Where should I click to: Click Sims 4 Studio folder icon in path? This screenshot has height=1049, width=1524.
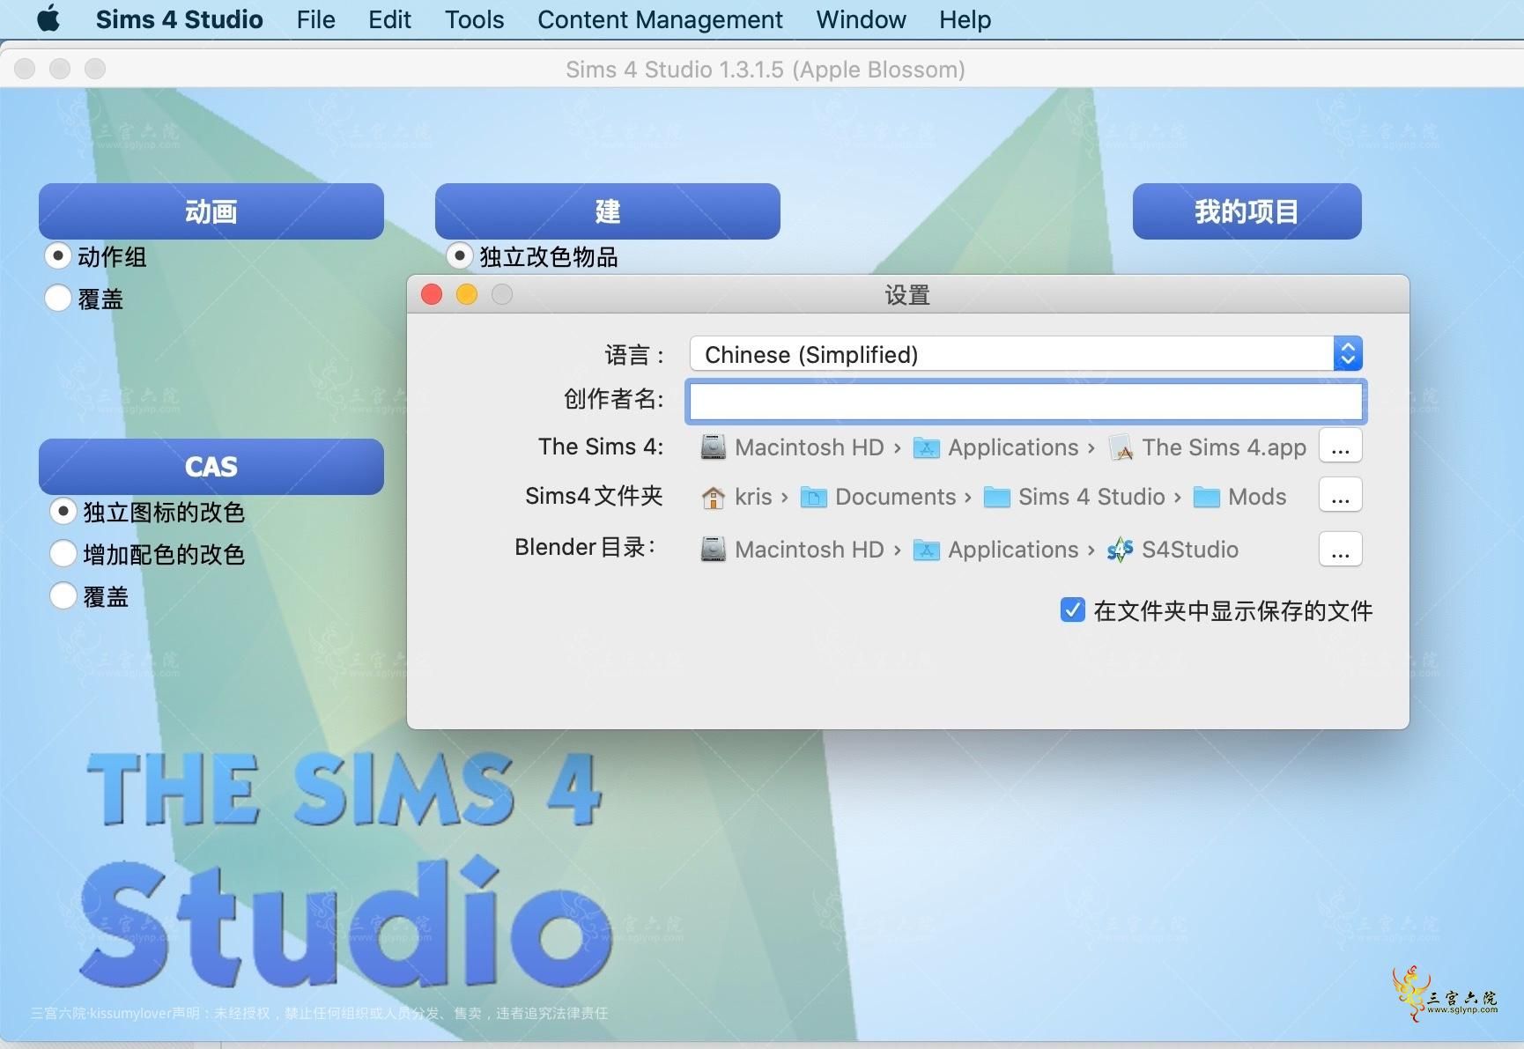tap(996, 498)
